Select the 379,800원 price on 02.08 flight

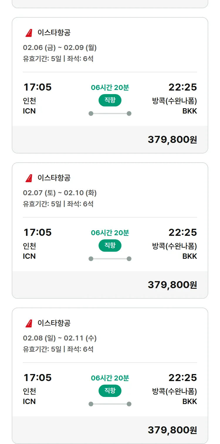coord(172,430)
